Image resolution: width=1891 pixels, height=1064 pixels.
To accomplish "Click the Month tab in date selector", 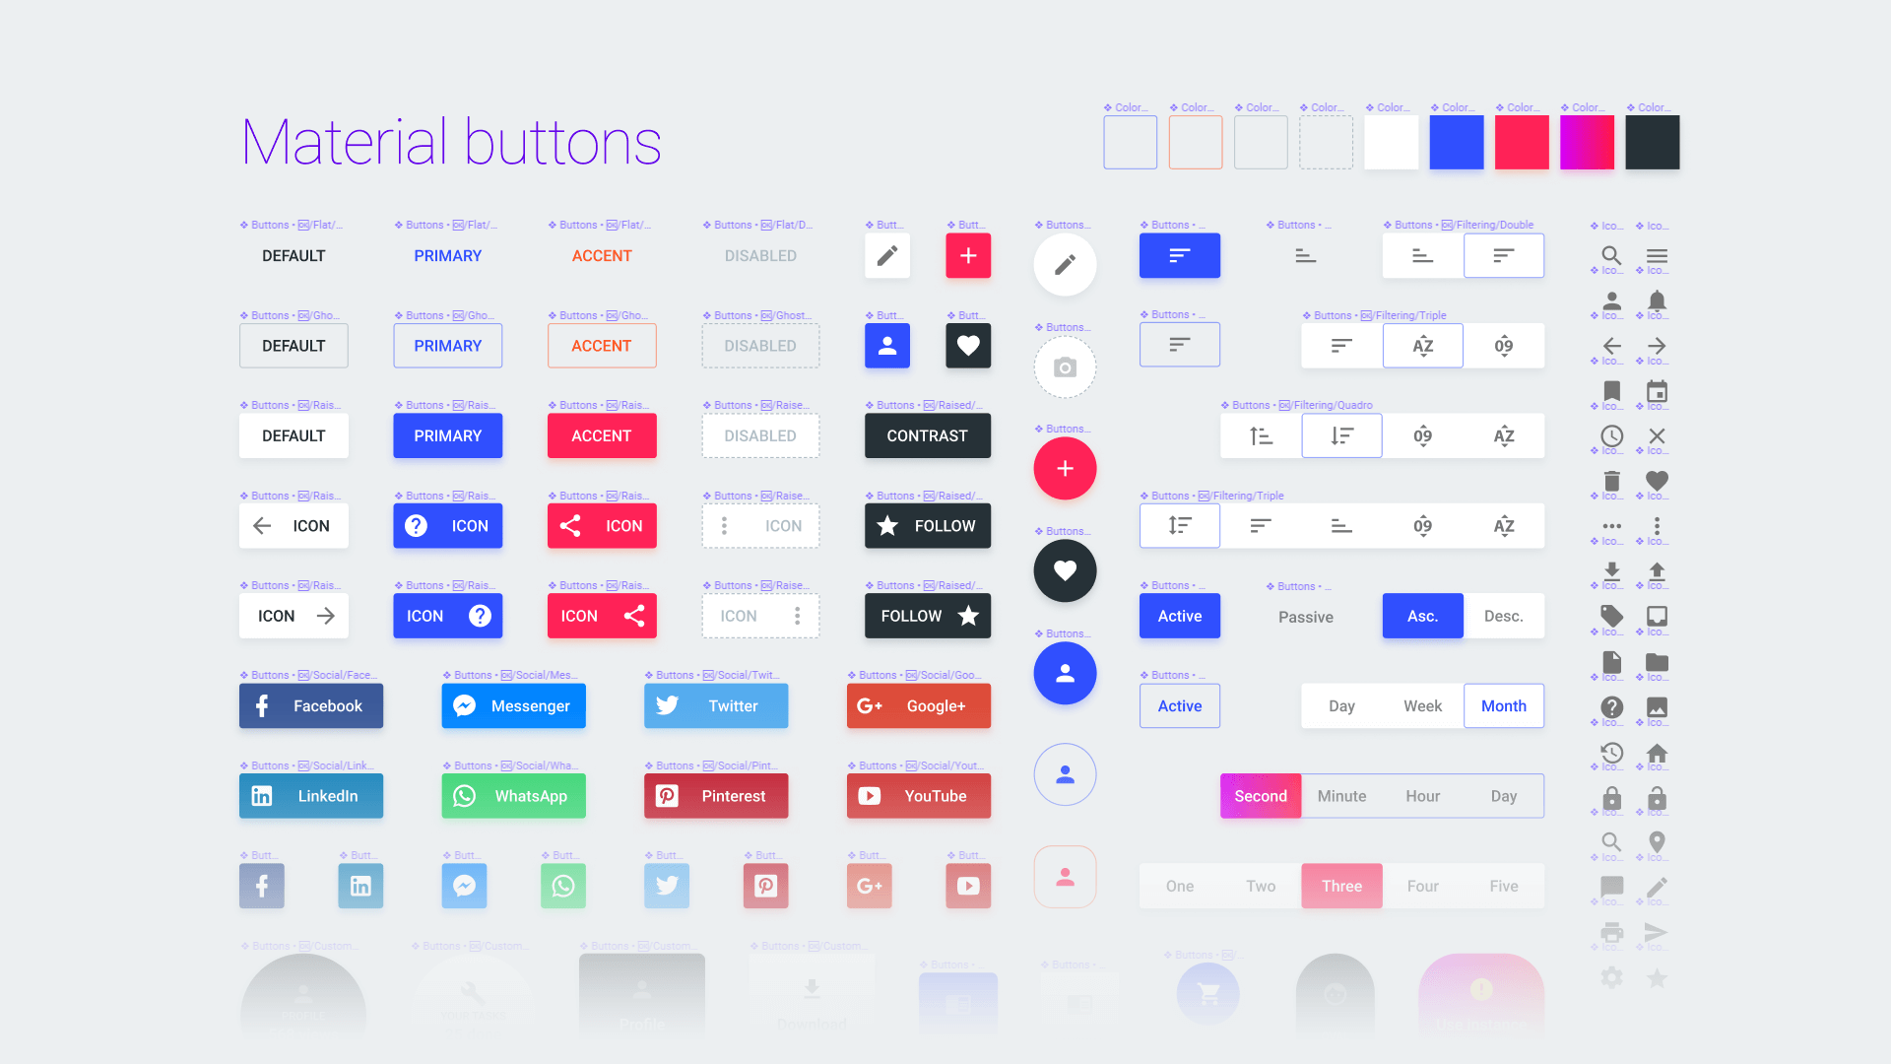I will (x=1501, y=705).
